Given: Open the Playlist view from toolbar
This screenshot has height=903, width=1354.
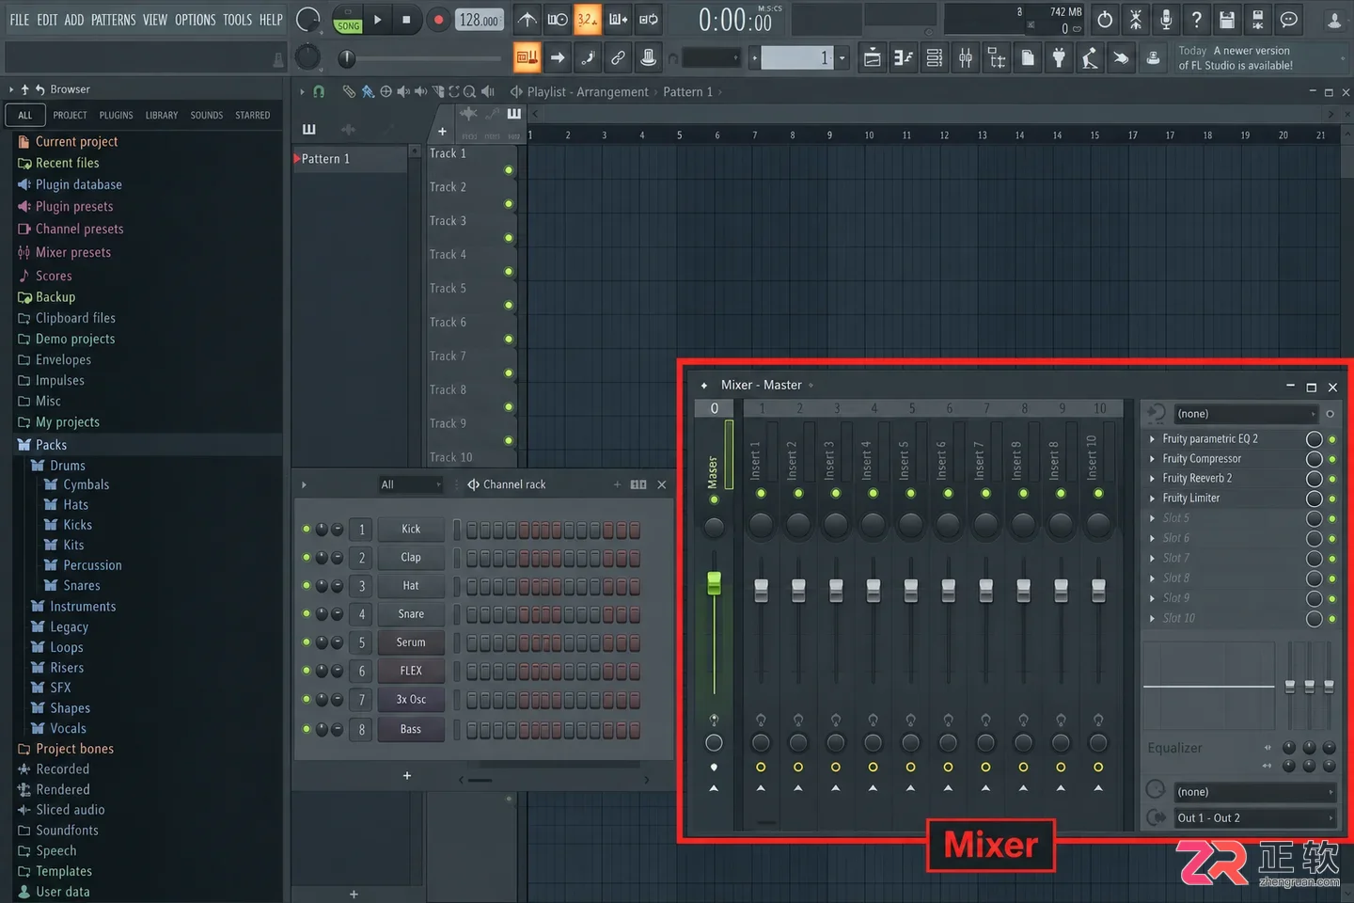Looking at the screenshot, I should (x=872, y=58).
